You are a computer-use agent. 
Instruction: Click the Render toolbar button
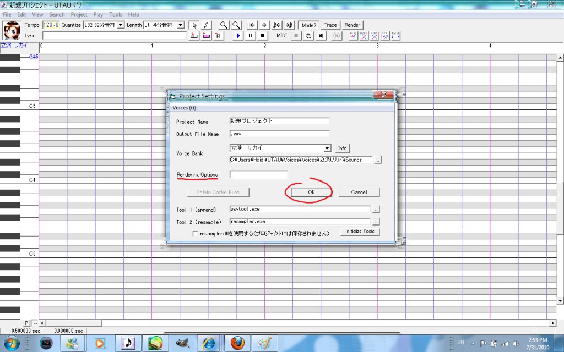352,25
